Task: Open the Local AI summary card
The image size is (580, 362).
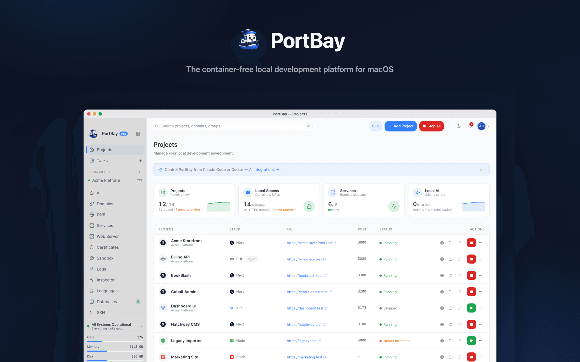Action: pos(449,200)
